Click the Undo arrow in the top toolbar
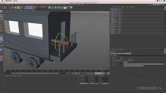The height and width of the screenshot is (93, 166). (2, 7)
